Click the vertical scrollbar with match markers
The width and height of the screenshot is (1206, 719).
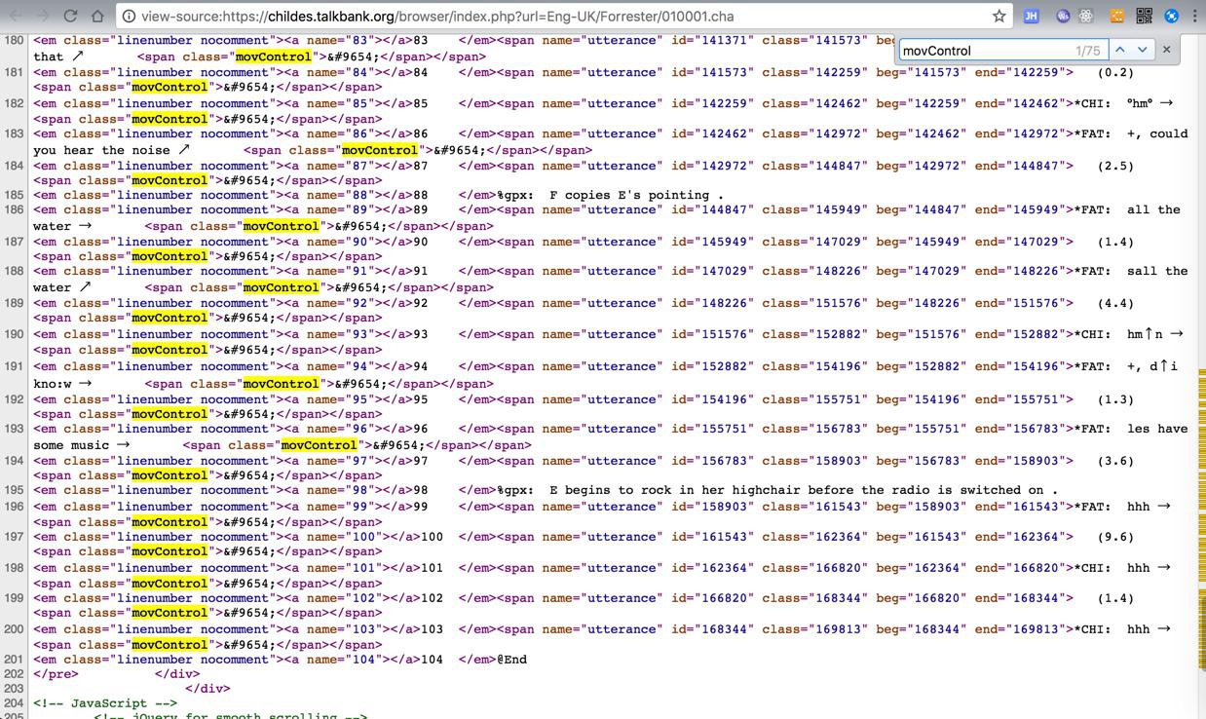1202,376
